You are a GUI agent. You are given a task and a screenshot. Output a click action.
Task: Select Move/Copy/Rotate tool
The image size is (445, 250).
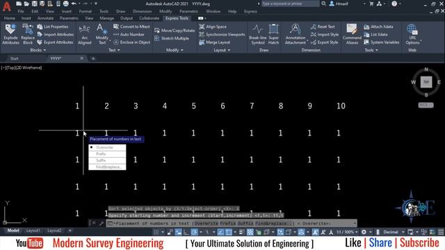tap(175, 31)
